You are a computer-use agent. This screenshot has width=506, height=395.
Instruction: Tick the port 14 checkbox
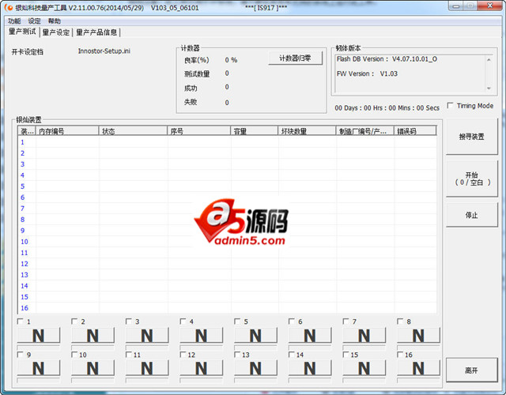[292, 355]
